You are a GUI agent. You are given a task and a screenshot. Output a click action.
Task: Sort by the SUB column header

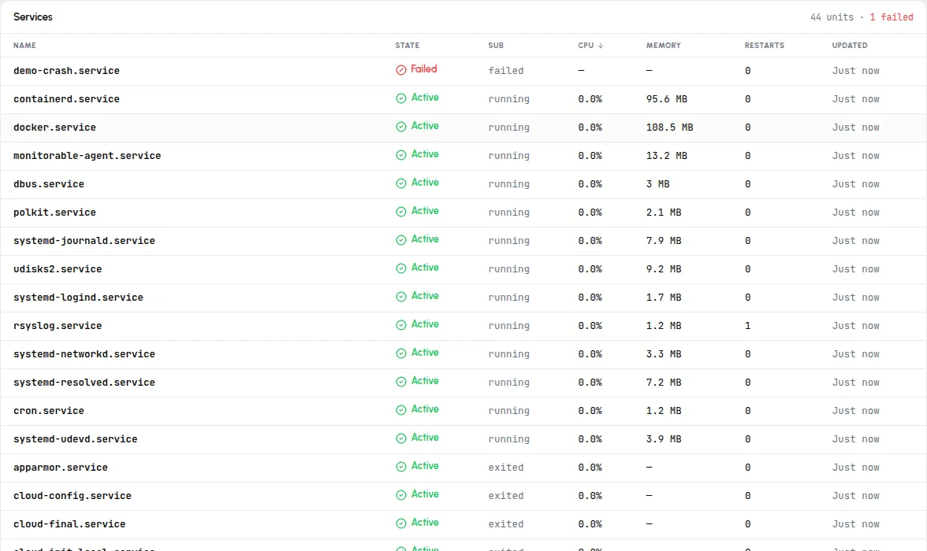[496, 46]
